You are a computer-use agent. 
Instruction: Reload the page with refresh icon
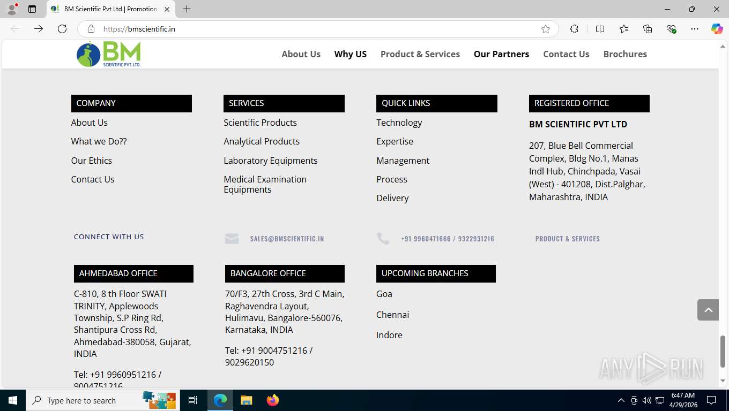pyautogui.click(x=62, y=29)
